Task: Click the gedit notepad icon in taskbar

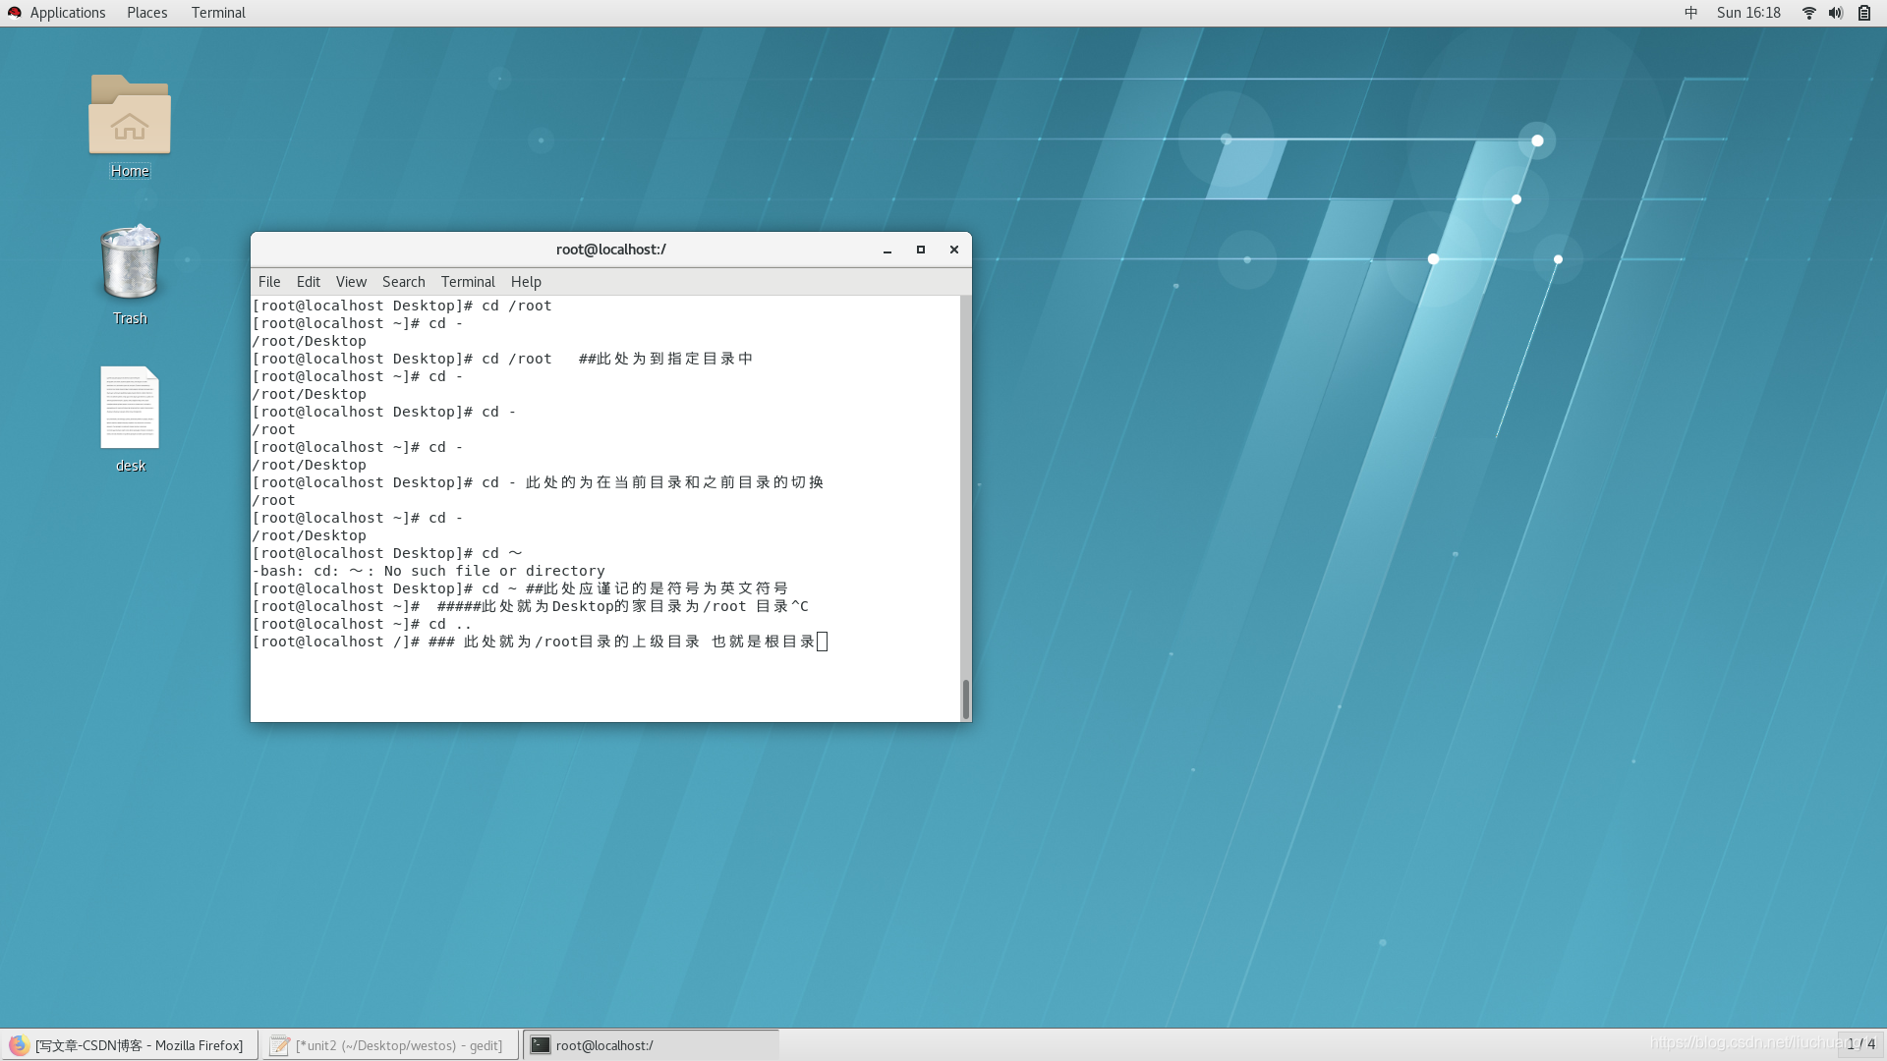Action: 279,1045
